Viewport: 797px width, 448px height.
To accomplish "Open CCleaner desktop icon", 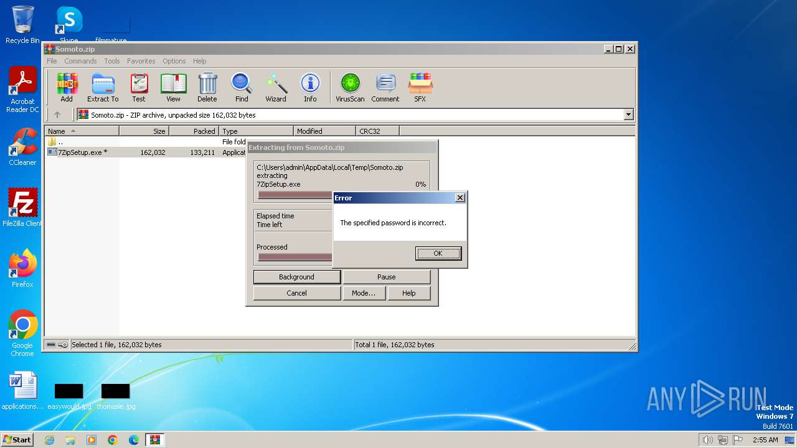I will pos(22,147).
